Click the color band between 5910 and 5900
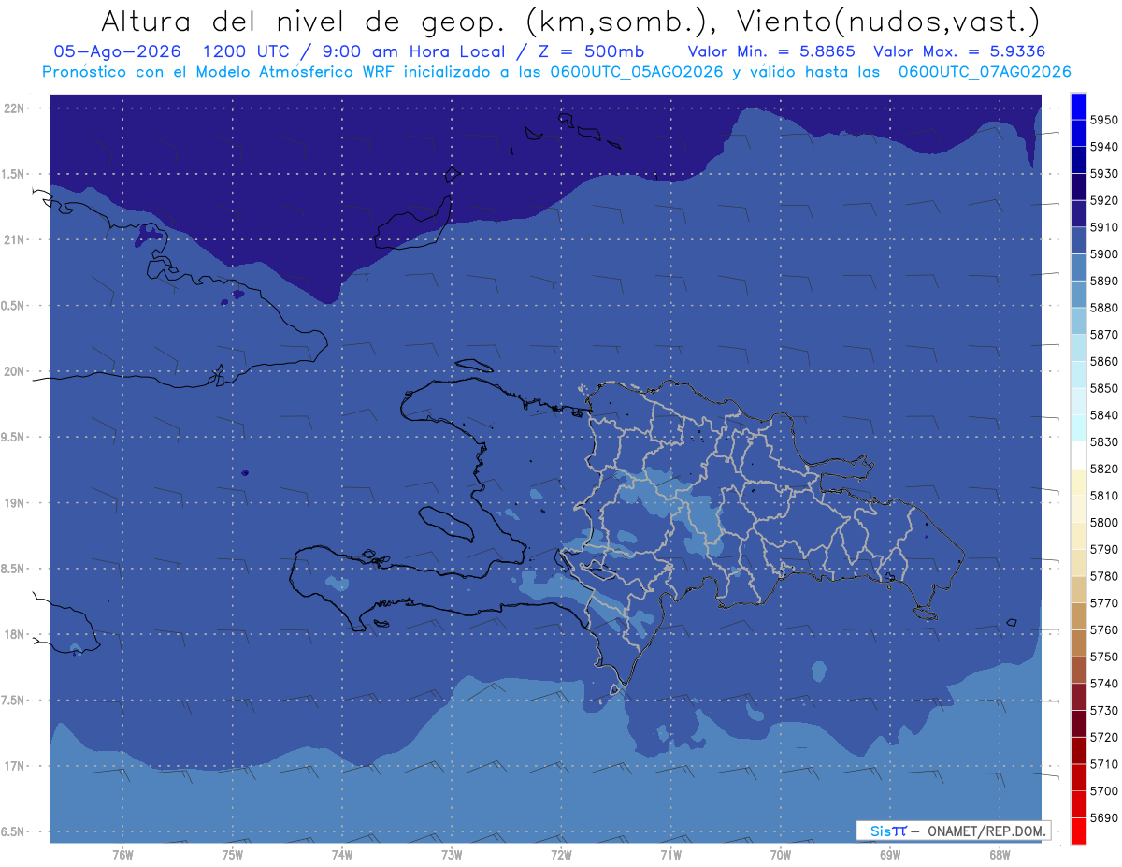The height and width of the screenshot is (867, 1122). pyautogui.click(x=1078, y=241)
